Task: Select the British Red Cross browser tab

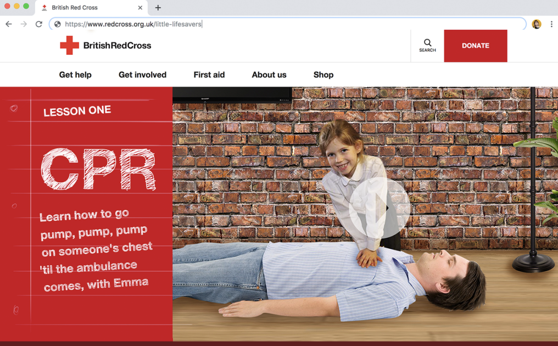Action: (x=91, y=8)
